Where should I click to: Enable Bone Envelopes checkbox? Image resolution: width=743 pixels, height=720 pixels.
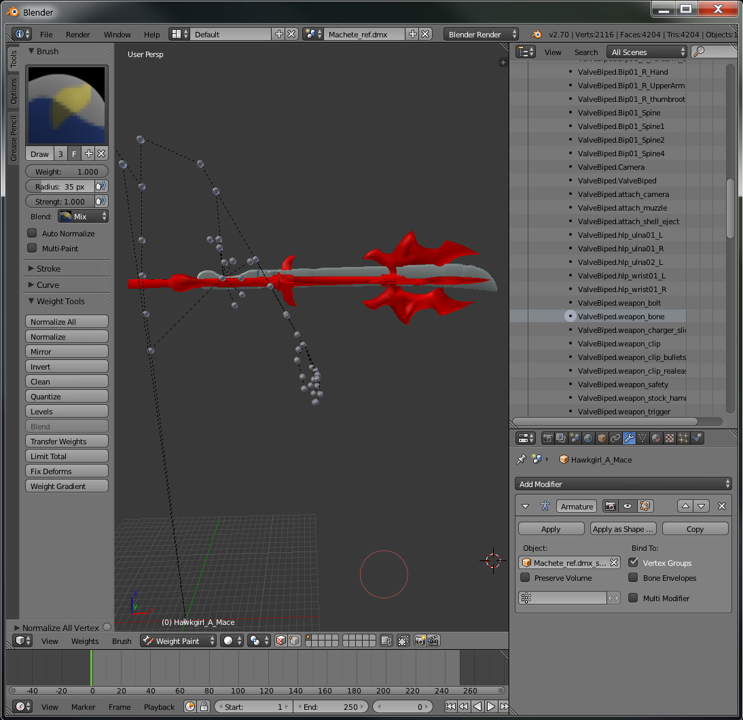pos(633,577)
